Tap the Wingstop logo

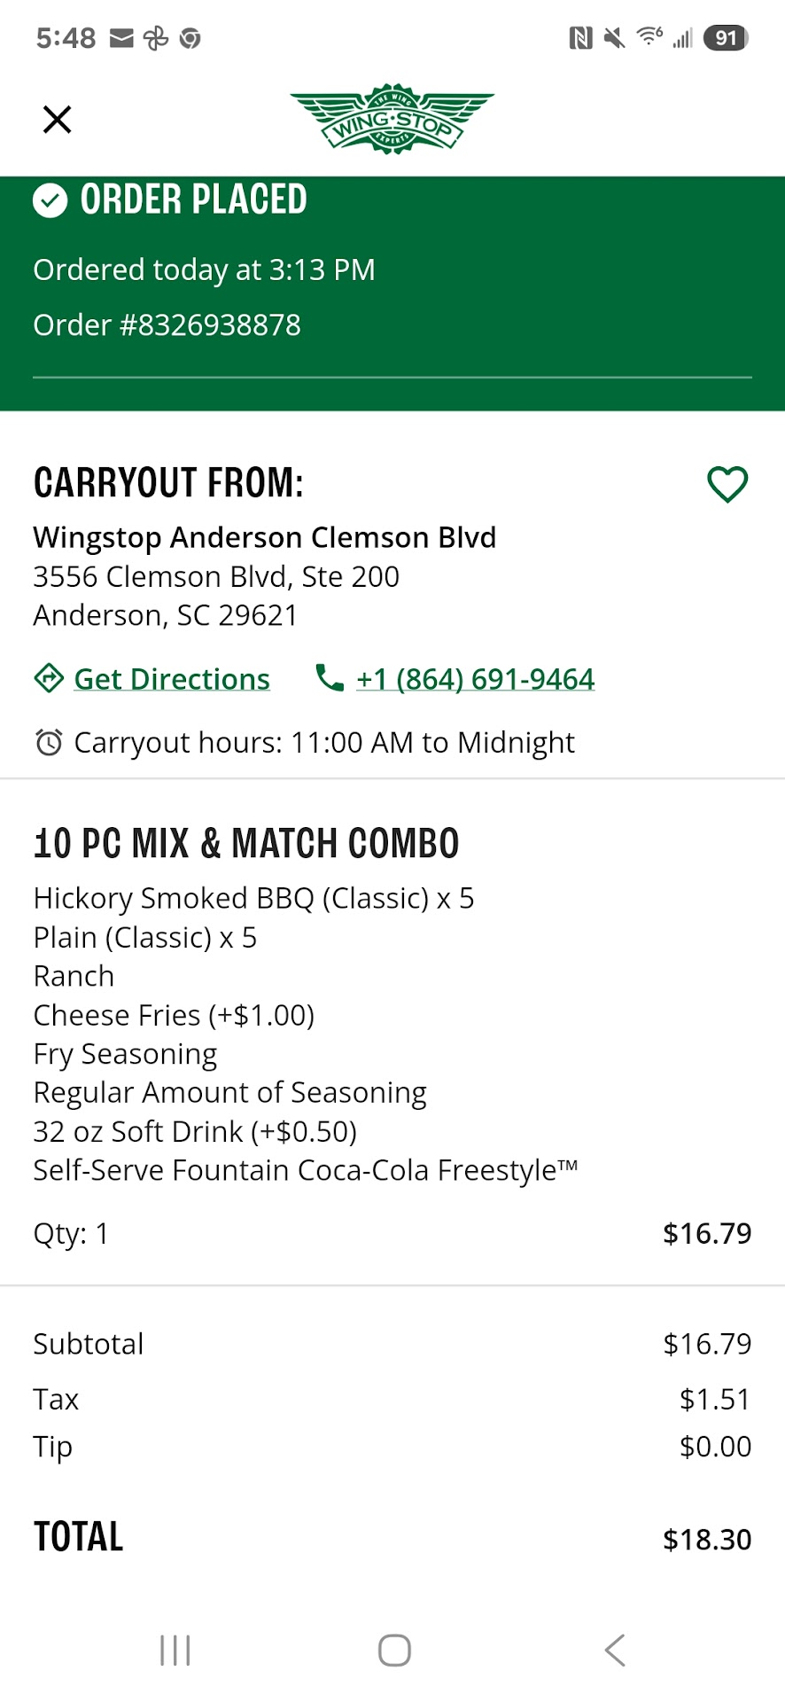click(x=392, y=120)
